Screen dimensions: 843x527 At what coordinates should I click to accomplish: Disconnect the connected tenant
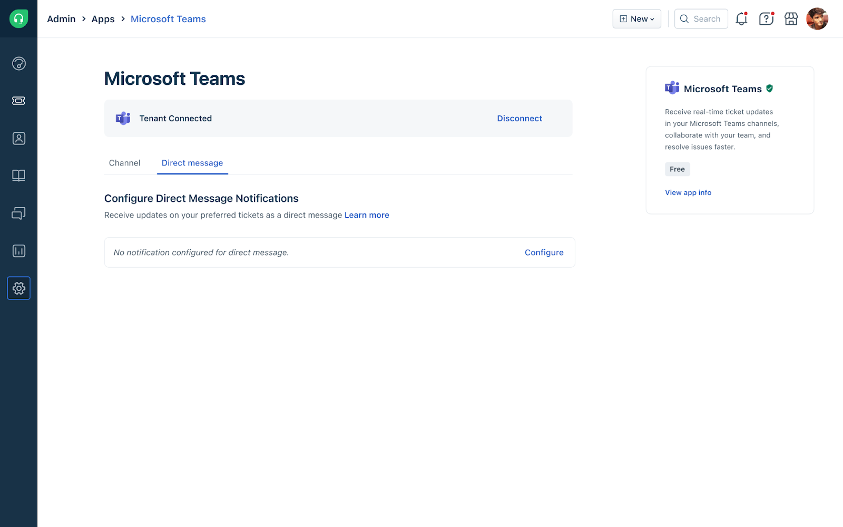coord(519,119)
